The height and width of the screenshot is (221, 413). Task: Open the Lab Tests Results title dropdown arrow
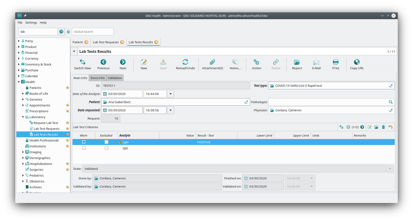coord(74,51)
